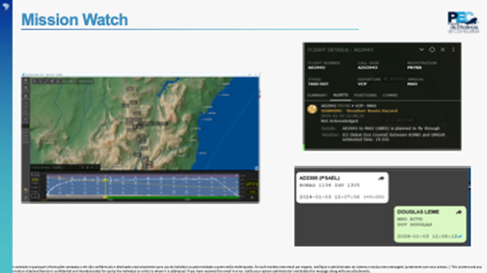Forward the AD2300 message with arrow icon
The image size is (487, 273).
pos(381,178)
